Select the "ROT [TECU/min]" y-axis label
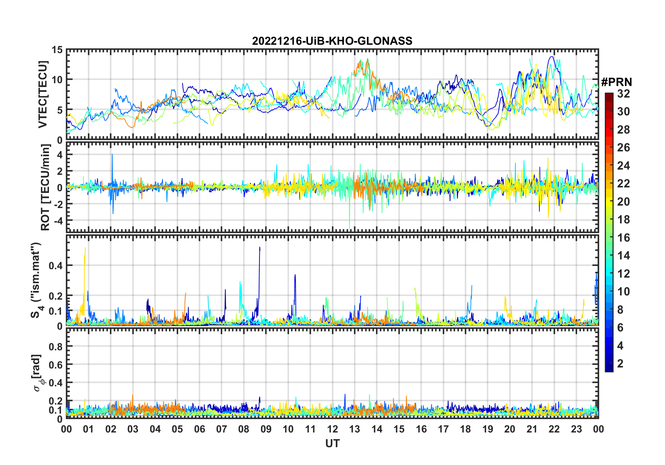 pyautogui.click(x=45, y=187)
